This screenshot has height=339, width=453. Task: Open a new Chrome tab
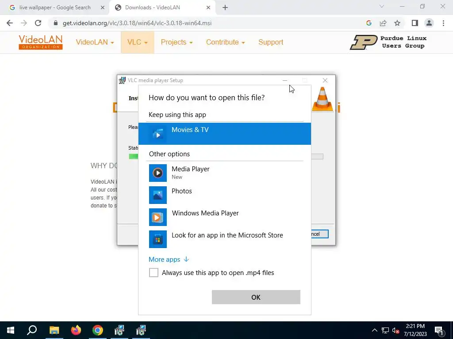pos(225,8)
